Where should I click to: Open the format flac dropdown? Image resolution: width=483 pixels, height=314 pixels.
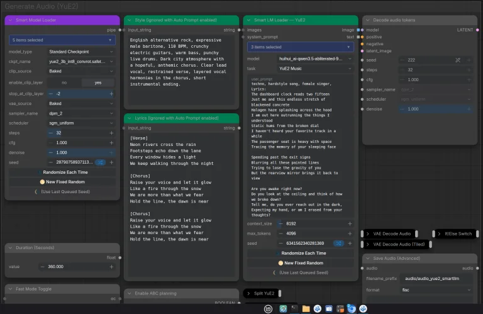436,290
